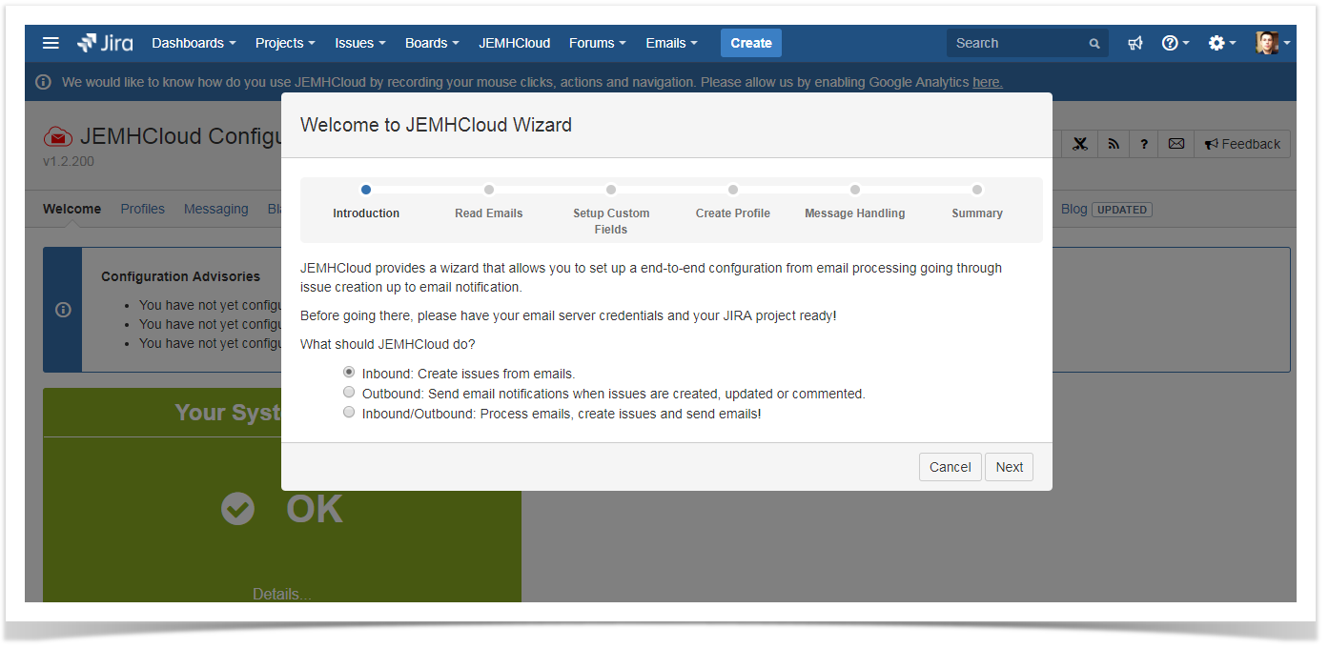Open the Messaging tab
This screenshot has width=1329, height=649.
click(x=215, y=209)
